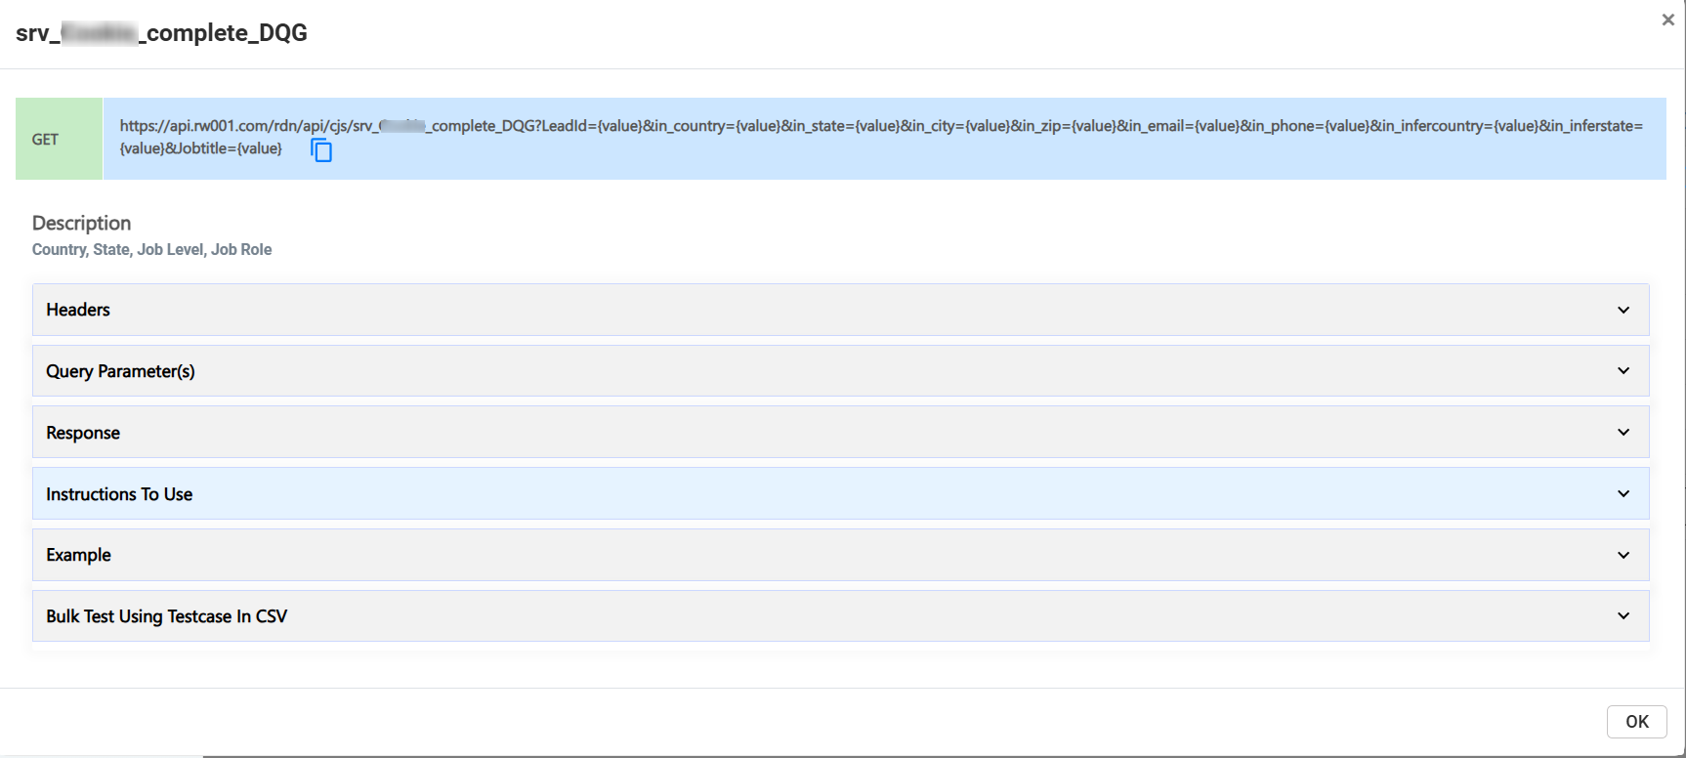The image size is (1686, 758).
Task: Select the Country, State, Job Level description text
Action: point(151,250)
